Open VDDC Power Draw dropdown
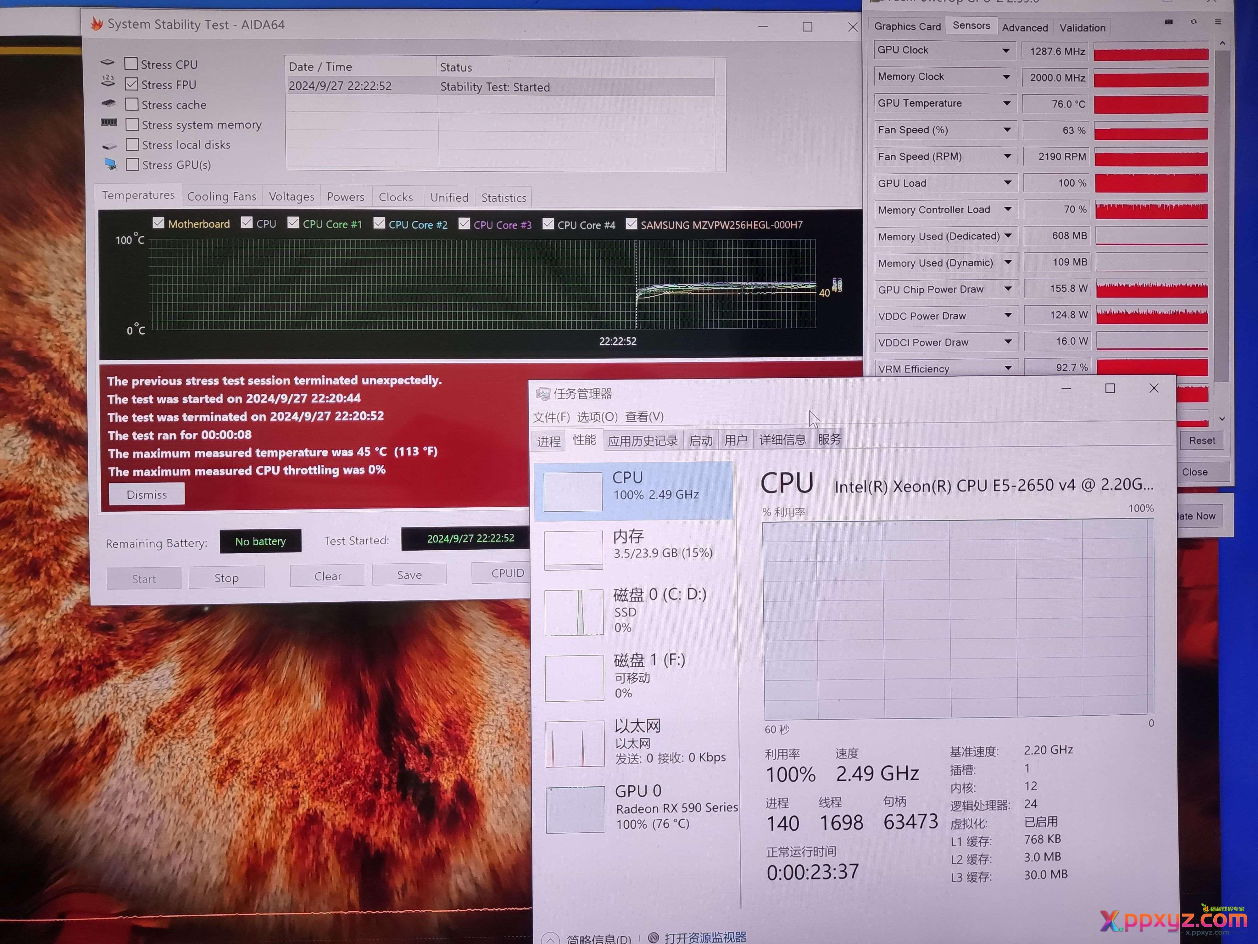Image resolution: width=1258 pixels, height=944 pixels. click(1008, 315)
